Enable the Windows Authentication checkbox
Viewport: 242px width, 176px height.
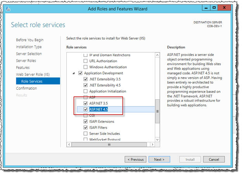[85, 67]
